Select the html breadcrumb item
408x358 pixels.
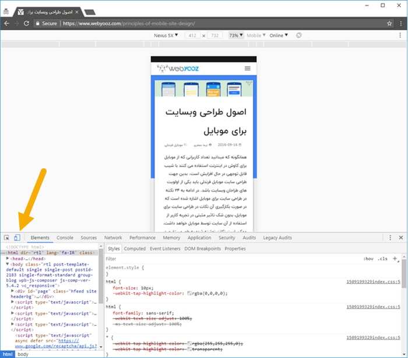pos(8,354)
